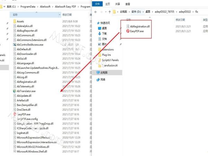Select AbBugReporter.dll file
The height and width of the screenshot is (156, 208).
[x=27, y=31]
